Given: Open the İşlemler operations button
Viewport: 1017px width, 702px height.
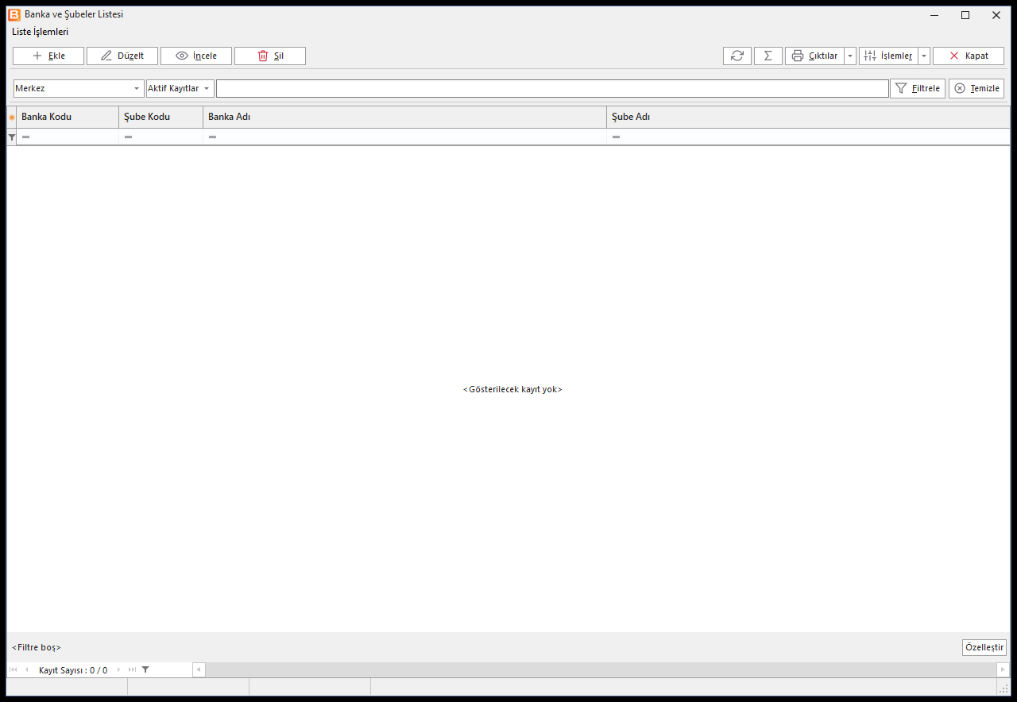Looking at the screenshot, I should tap(888, 56).
